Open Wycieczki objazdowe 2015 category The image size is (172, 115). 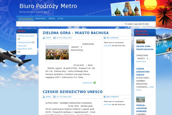pos(25,47)
